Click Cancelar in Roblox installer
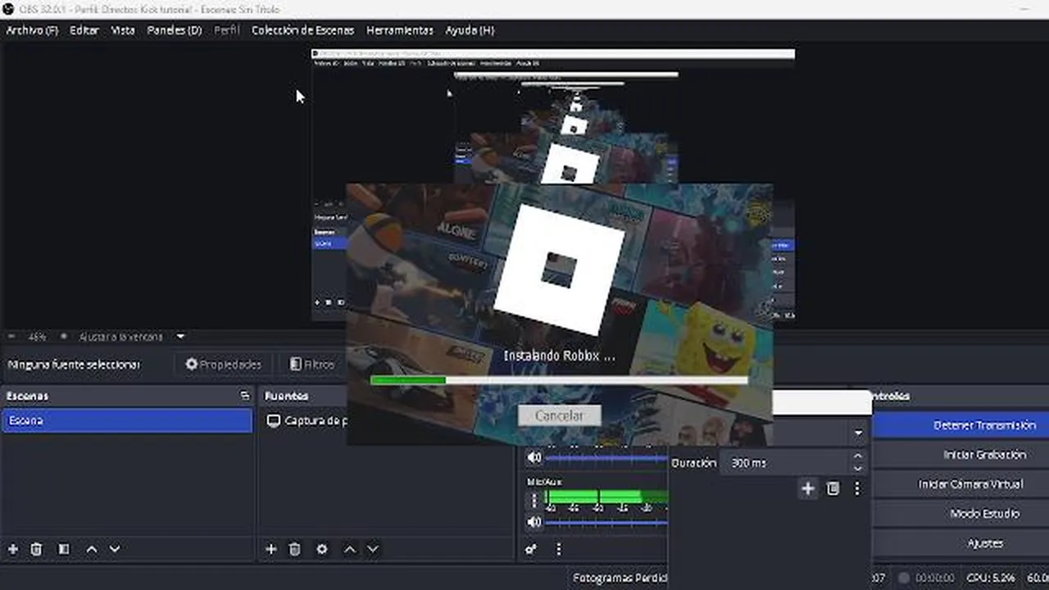The width and height of the screenshot is (1049, 590). [560, 415]
